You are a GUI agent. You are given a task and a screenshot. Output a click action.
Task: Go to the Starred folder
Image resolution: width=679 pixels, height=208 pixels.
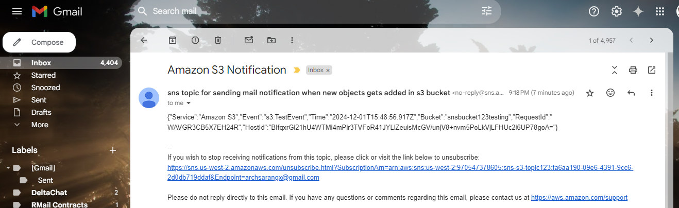coord(43,75)
